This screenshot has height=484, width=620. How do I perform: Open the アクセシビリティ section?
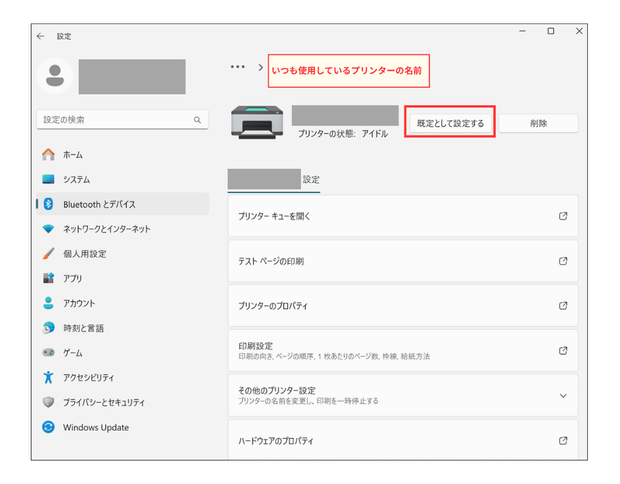point(50,378)
